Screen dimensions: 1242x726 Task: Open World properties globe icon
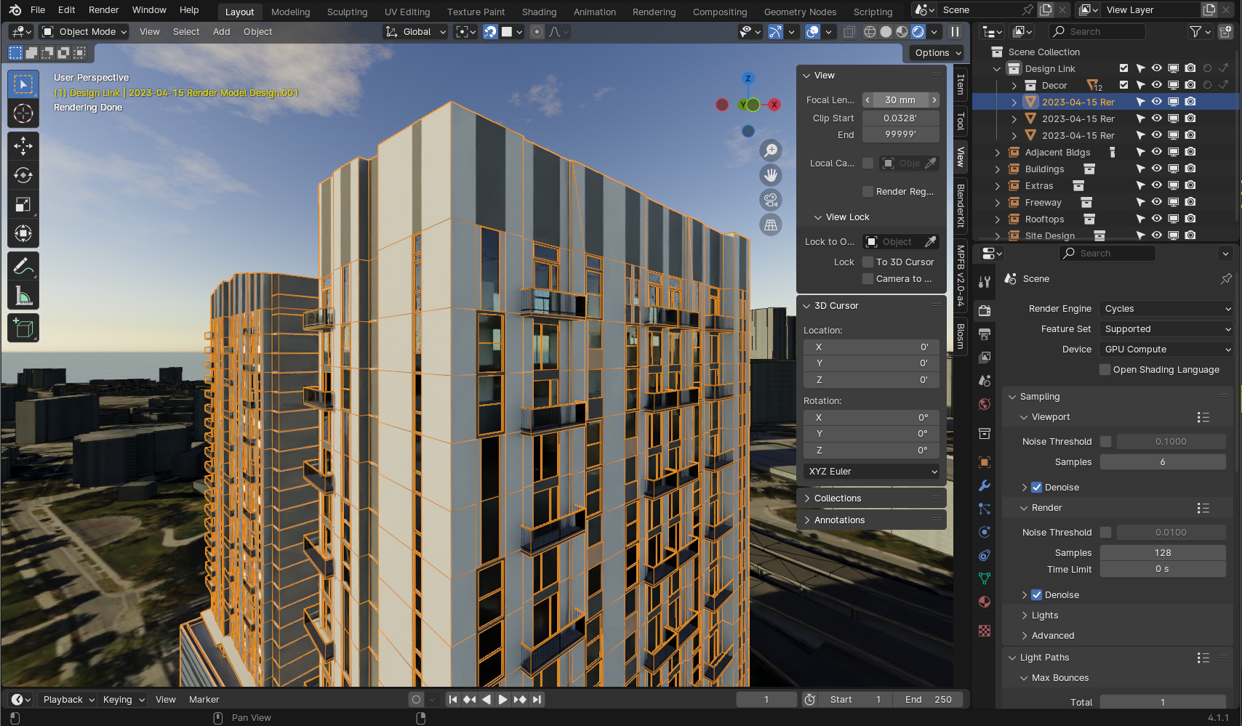985,404
